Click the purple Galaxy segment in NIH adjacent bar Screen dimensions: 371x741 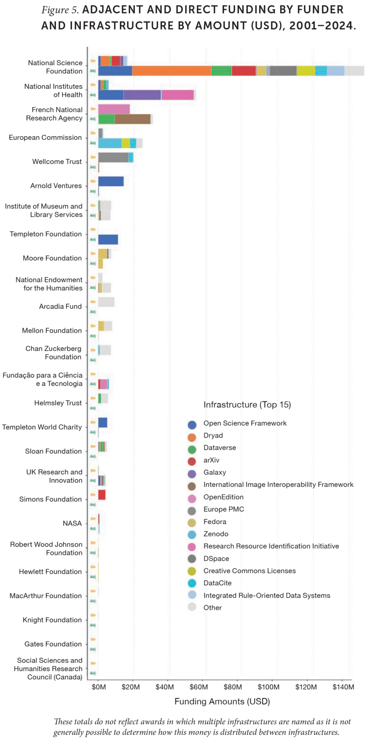click(142, 95)
